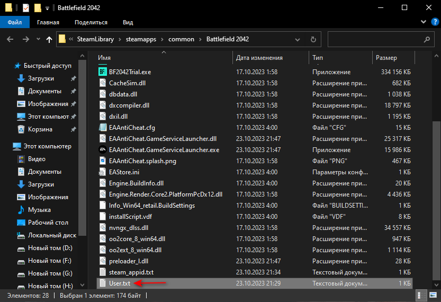The image size is (441, 302).
Task: Select Быстрый доступ in navigation pane
Action: [x=47, y=66]
